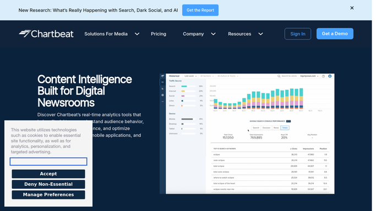Click the highlighted second dashboard sidebar icon

pos(162,82)
